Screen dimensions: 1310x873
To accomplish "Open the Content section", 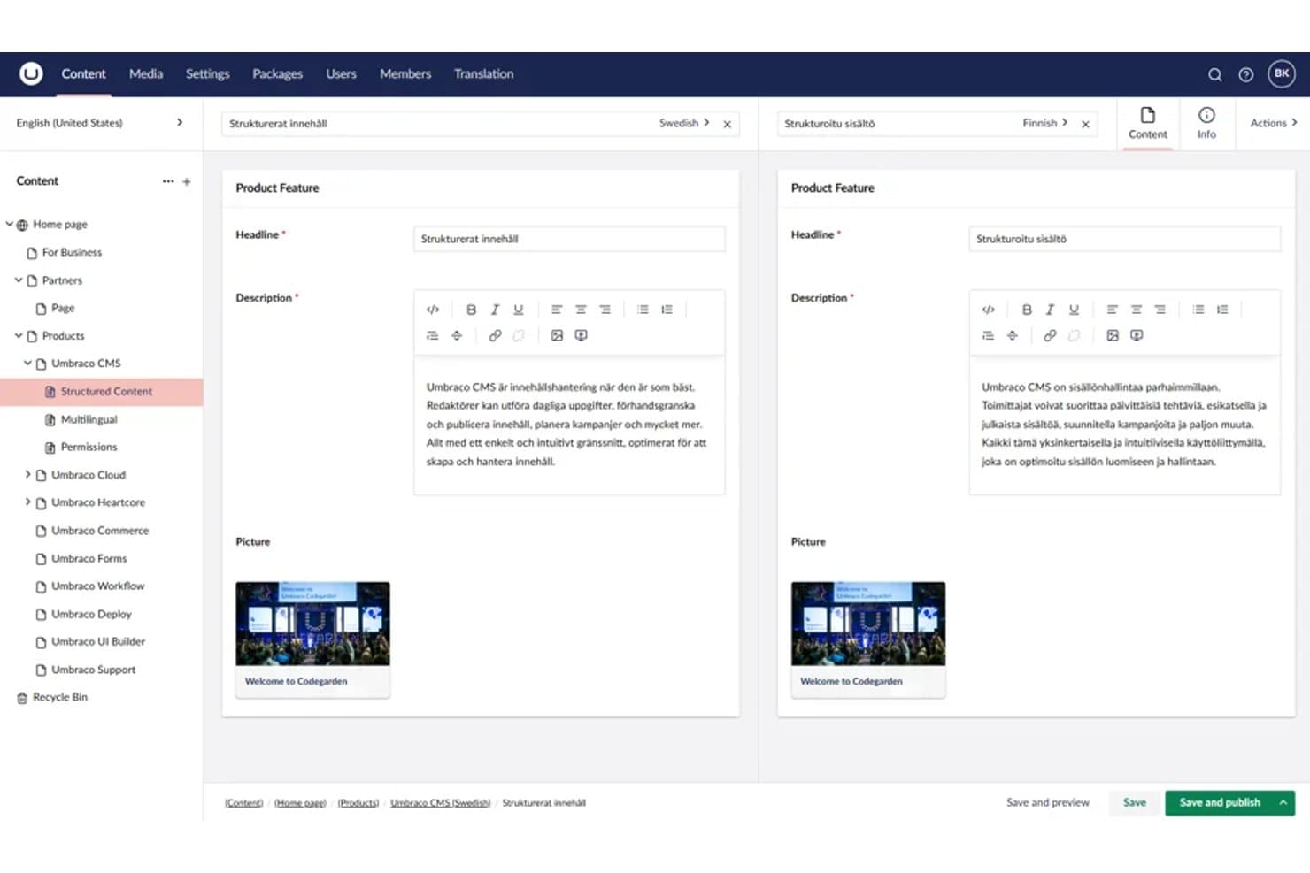I will [83, 74].
